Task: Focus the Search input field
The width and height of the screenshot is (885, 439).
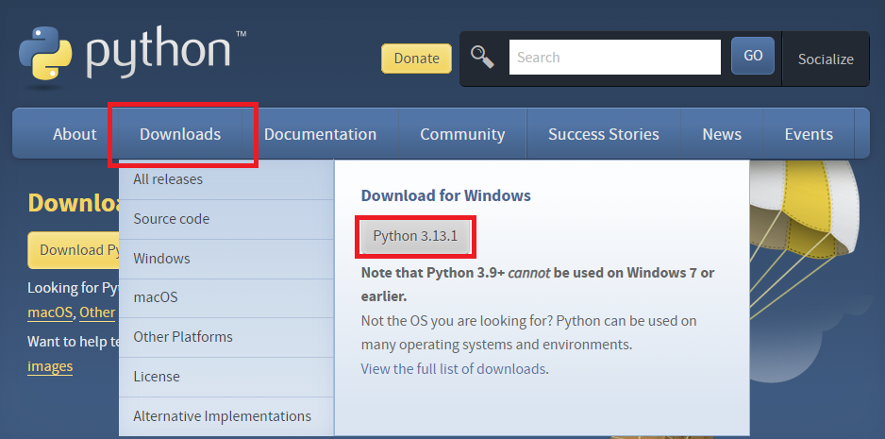Action: pos(614,57)
